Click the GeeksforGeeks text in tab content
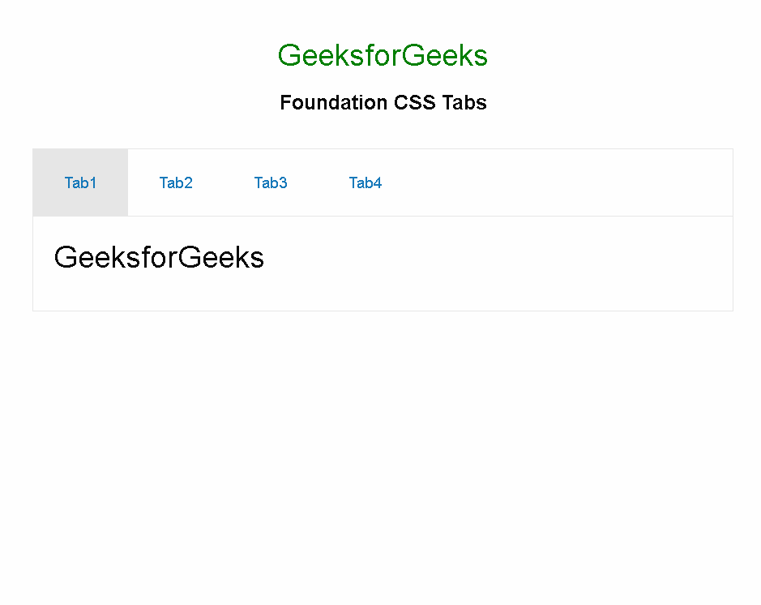The image size is (761, 605). click(159, 257)
